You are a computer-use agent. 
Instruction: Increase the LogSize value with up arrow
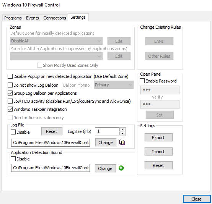point(122,130)
